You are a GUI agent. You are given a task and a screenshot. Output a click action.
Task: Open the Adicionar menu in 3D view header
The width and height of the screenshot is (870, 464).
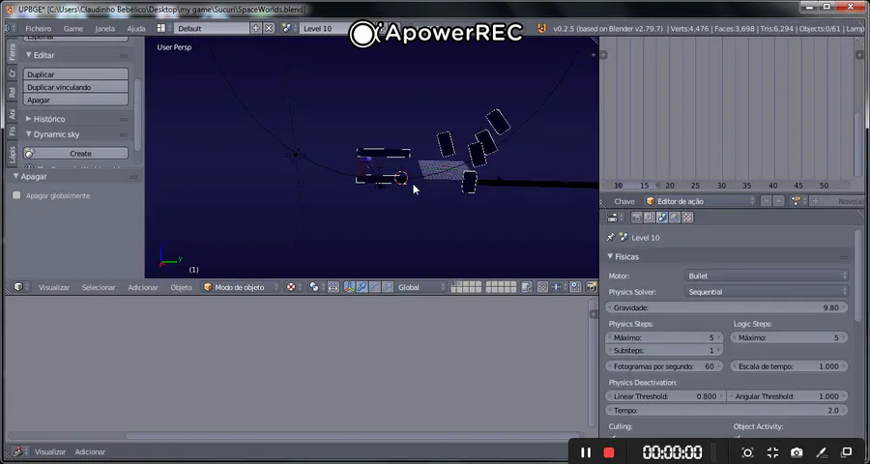click(143, 287)
